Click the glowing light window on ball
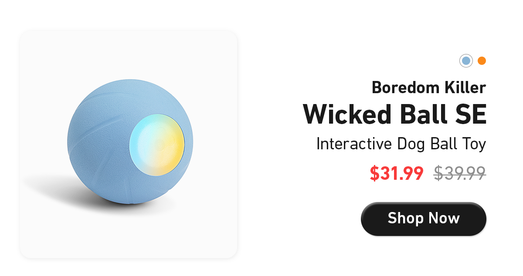The image size is (523, 276). click(x=157, y=145)
